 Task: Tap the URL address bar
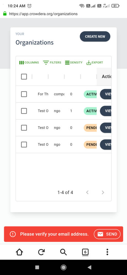point(43,14)
